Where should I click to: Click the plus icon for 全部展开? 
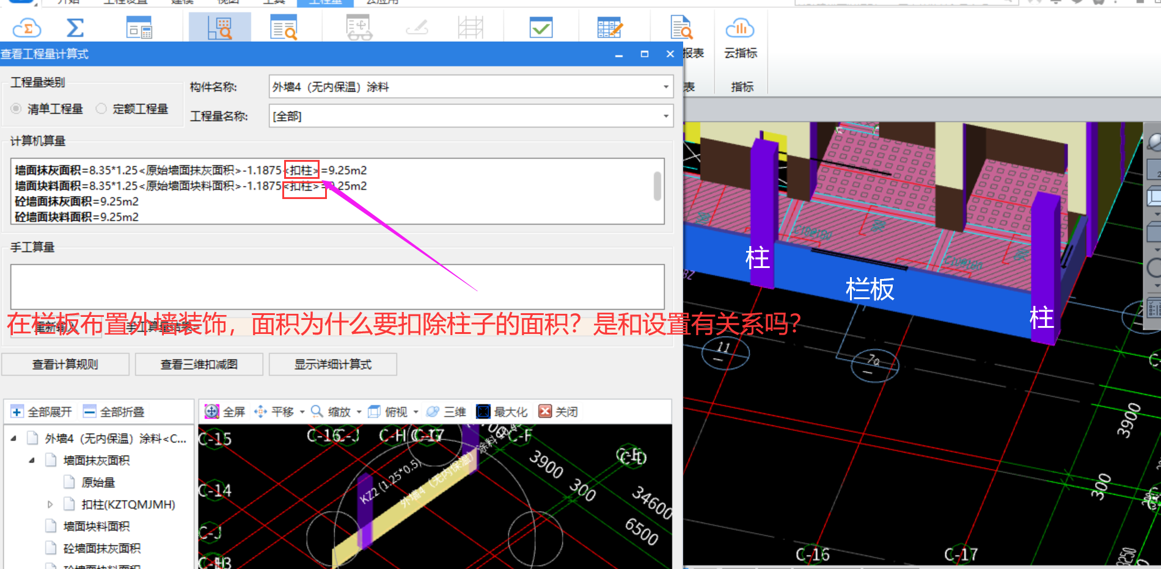click(x=17, y=411)
